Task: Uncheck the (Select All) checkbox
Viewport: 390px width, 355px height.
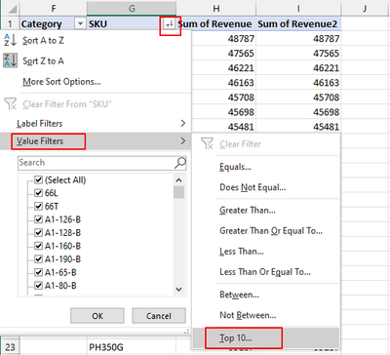Action: [39, 179]
